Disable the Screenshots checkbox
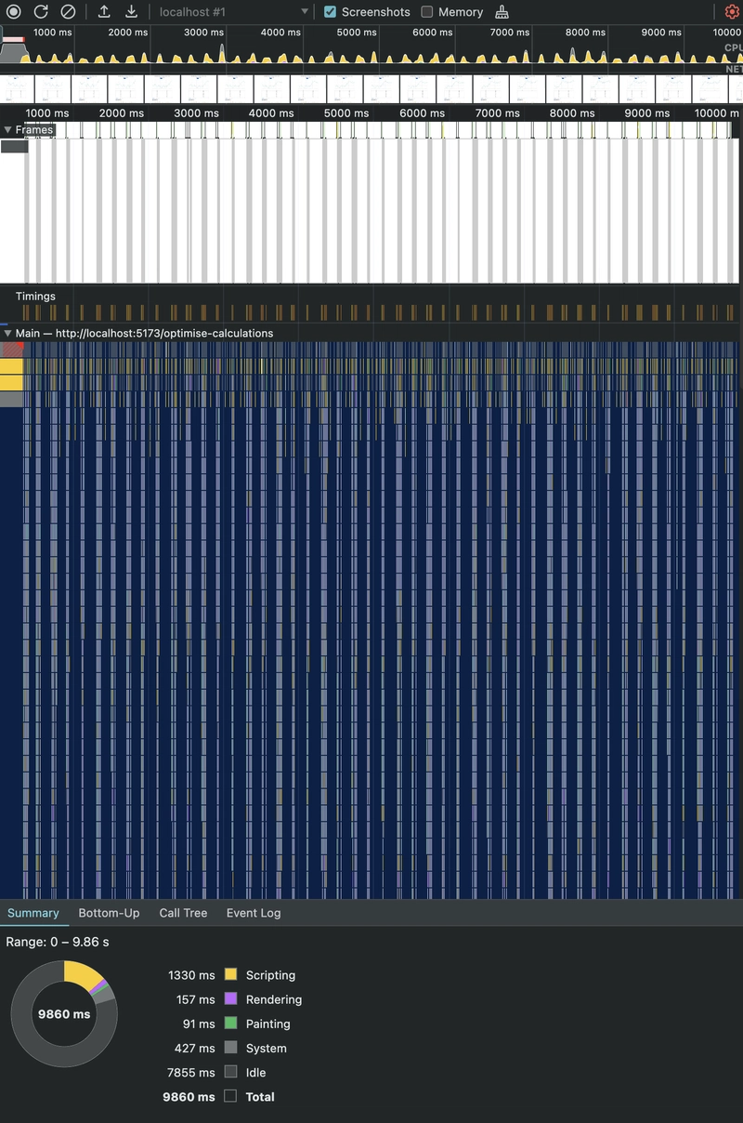Image resolution: width=743 pixels, height=1123 pixels. [x=330, y=12]
